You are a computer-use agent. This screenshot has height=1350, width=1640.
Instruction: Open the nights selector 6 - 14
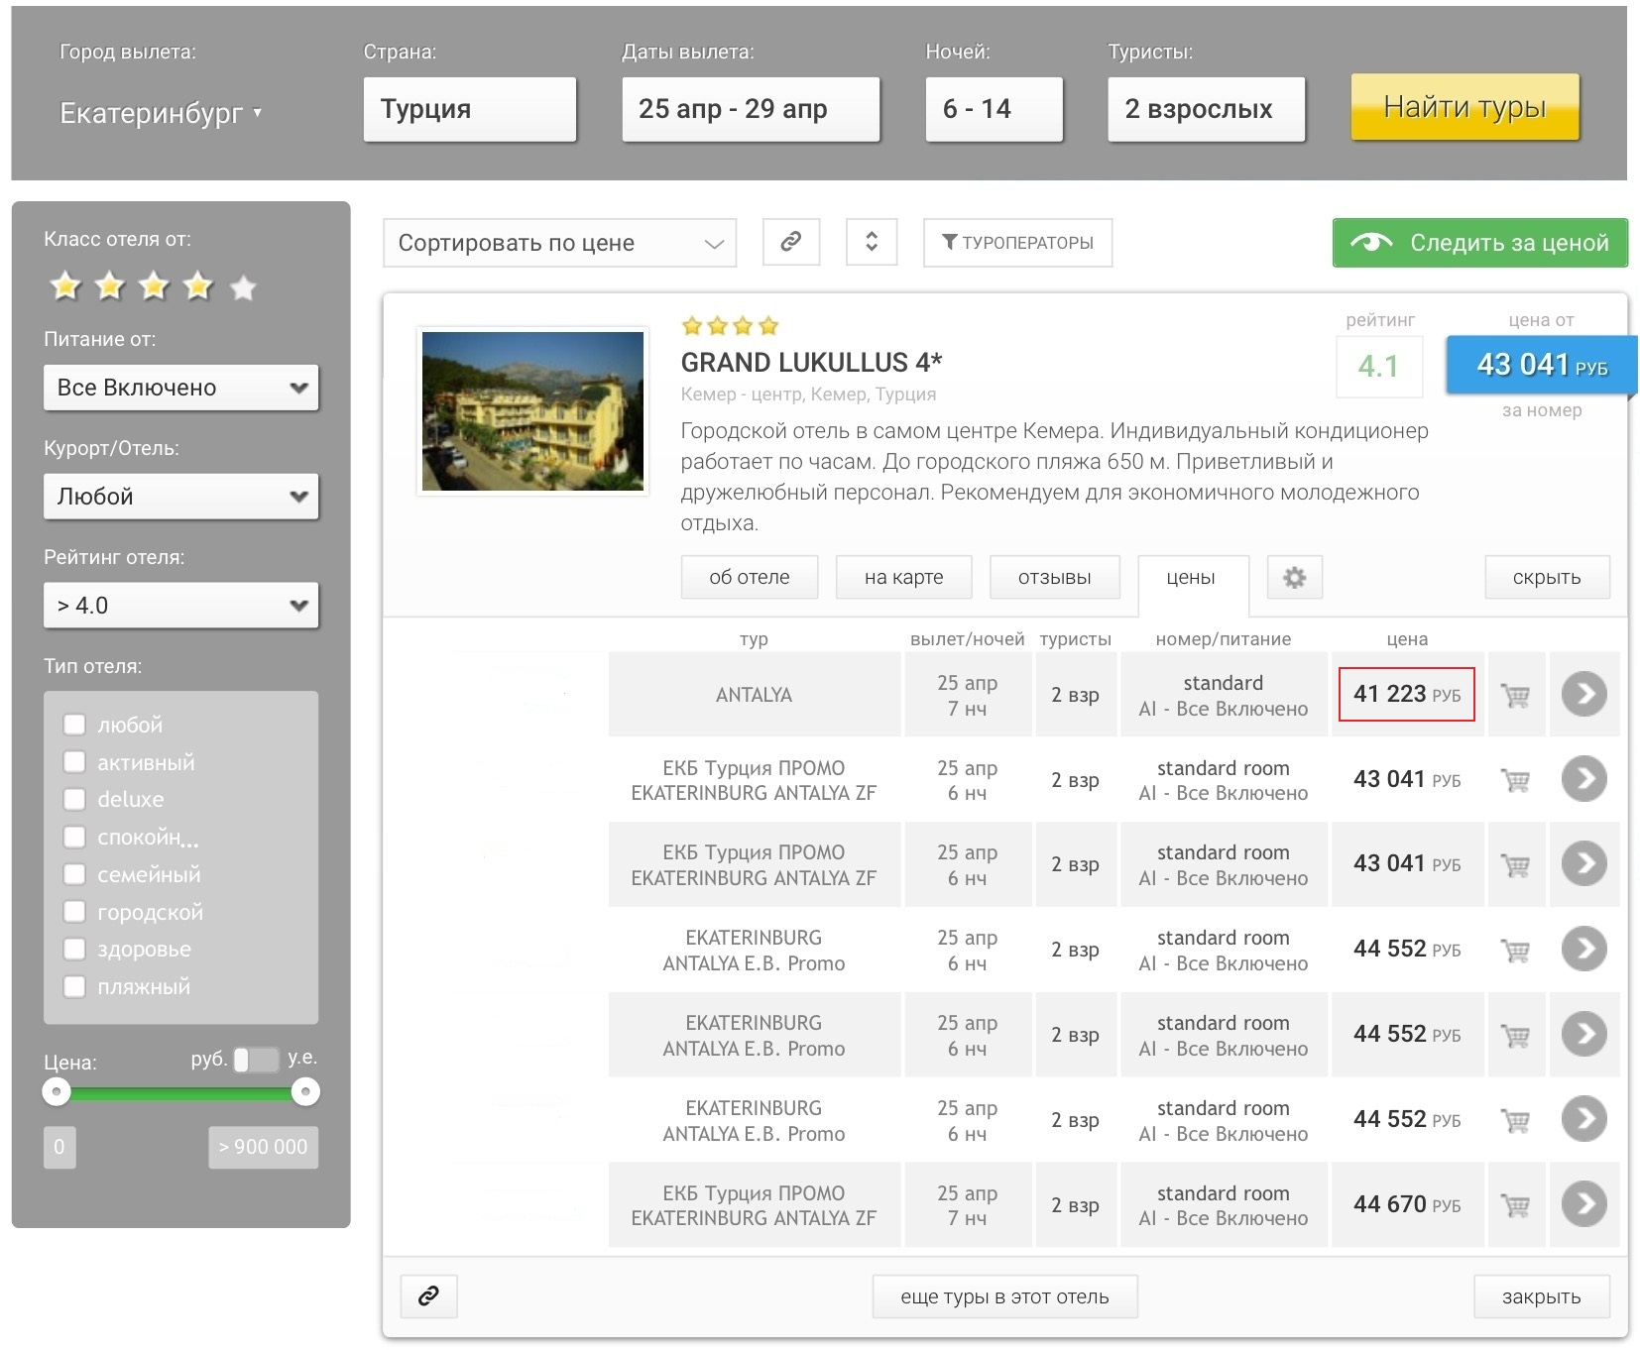(x=994, y=109)
